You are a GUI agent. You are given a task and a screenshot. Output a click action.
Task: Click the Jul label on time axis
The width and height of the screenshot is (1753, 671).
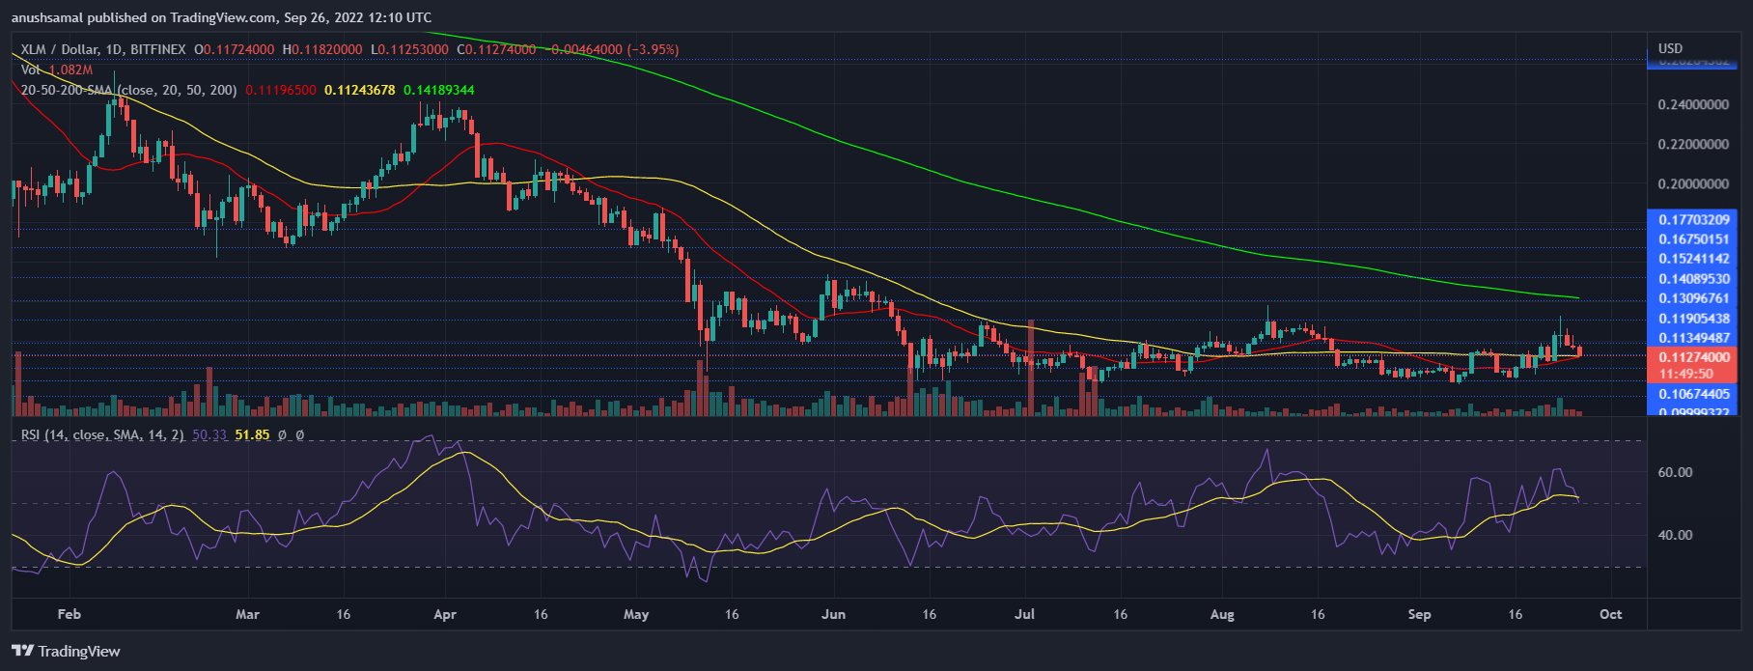1025,614
